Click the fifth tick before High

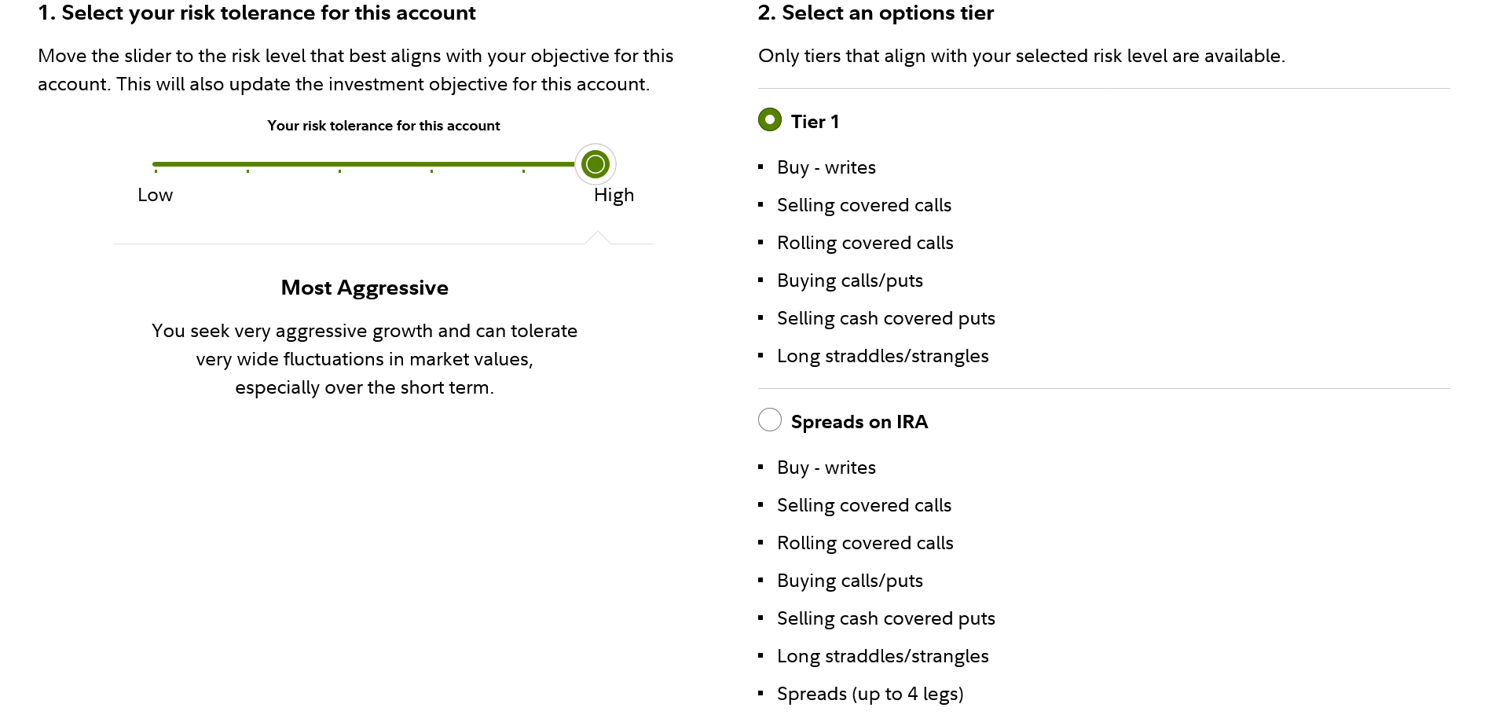tap(523, 165)
